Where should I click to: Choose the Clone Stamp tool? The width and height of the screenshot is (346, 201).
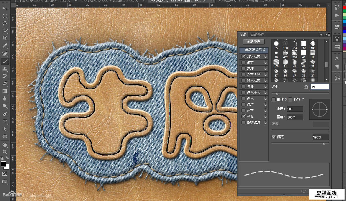pos(5,69)
